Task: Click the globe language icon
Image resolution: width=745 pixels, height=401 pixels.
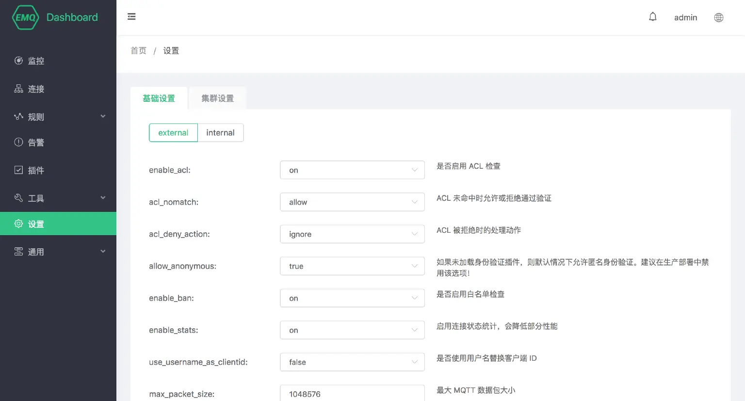Action: pyautogui.click(x=719, y=17)
